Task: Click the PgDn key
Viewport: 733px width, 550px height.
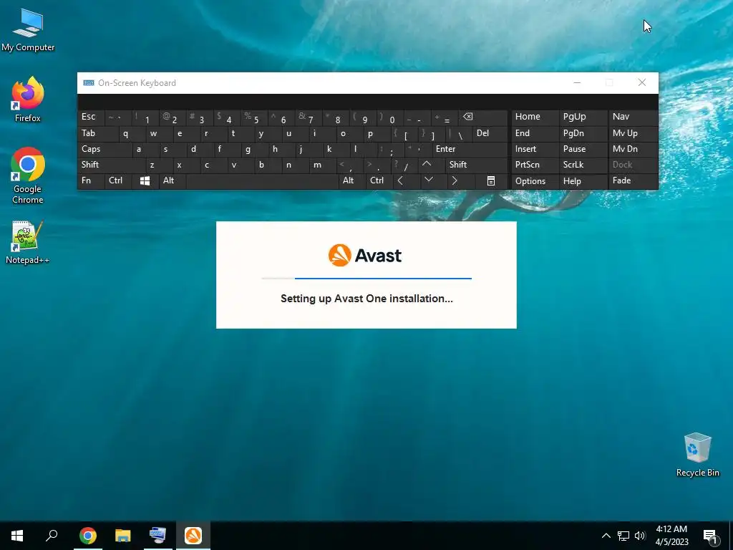Action: coord(583,134)
